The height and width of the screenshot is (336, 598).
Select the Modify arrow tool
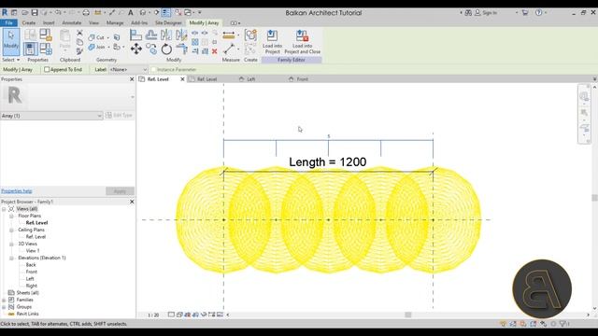click(11, 41)
